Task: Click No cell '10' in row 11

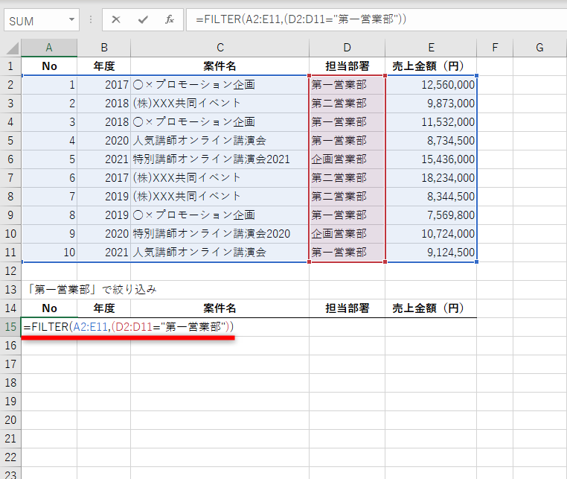Action: point(49,253)
